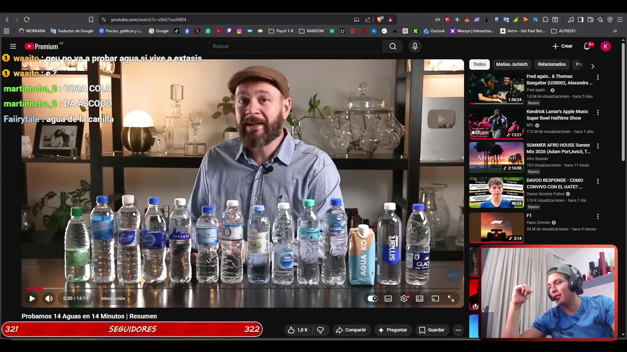Seek using the red video progress bar
The width and height of the screenshot is (627, 352).
click(x=242, y=288)
